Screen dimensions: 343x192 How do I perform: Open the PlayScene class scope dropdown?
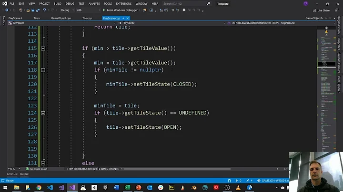[171, 23]
